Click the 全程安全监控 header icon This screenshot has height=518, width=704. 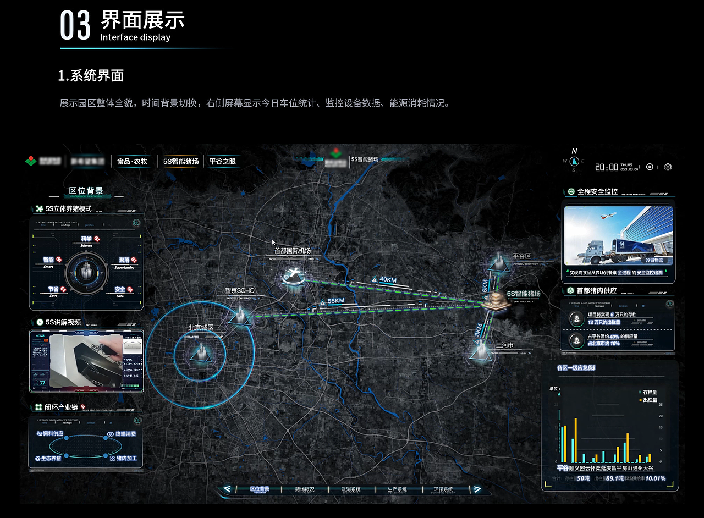[x=571, y=192]
